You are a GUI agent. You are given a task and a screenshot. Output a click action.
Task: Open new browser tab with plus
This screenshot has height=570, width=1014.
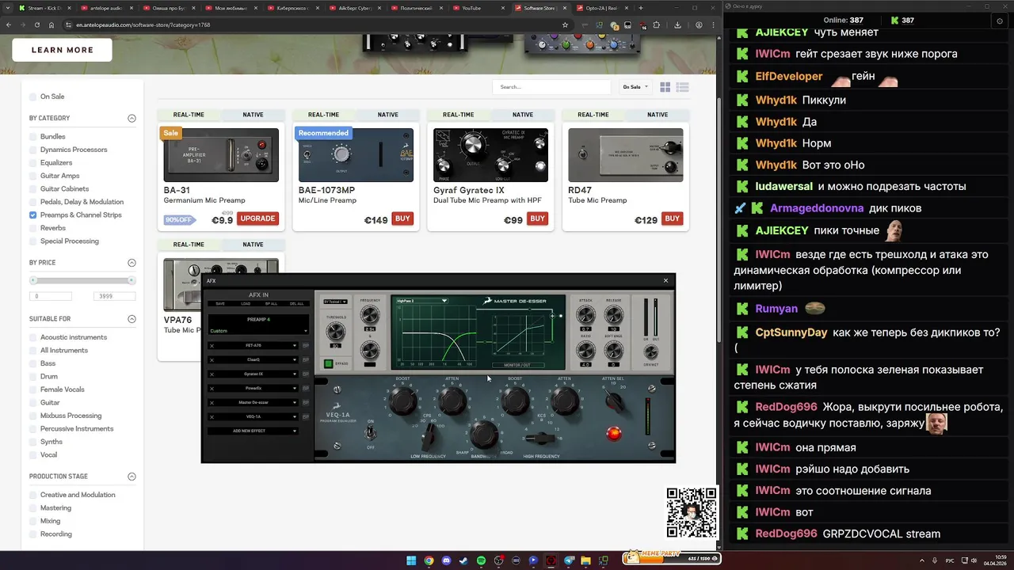click(641, 8)
